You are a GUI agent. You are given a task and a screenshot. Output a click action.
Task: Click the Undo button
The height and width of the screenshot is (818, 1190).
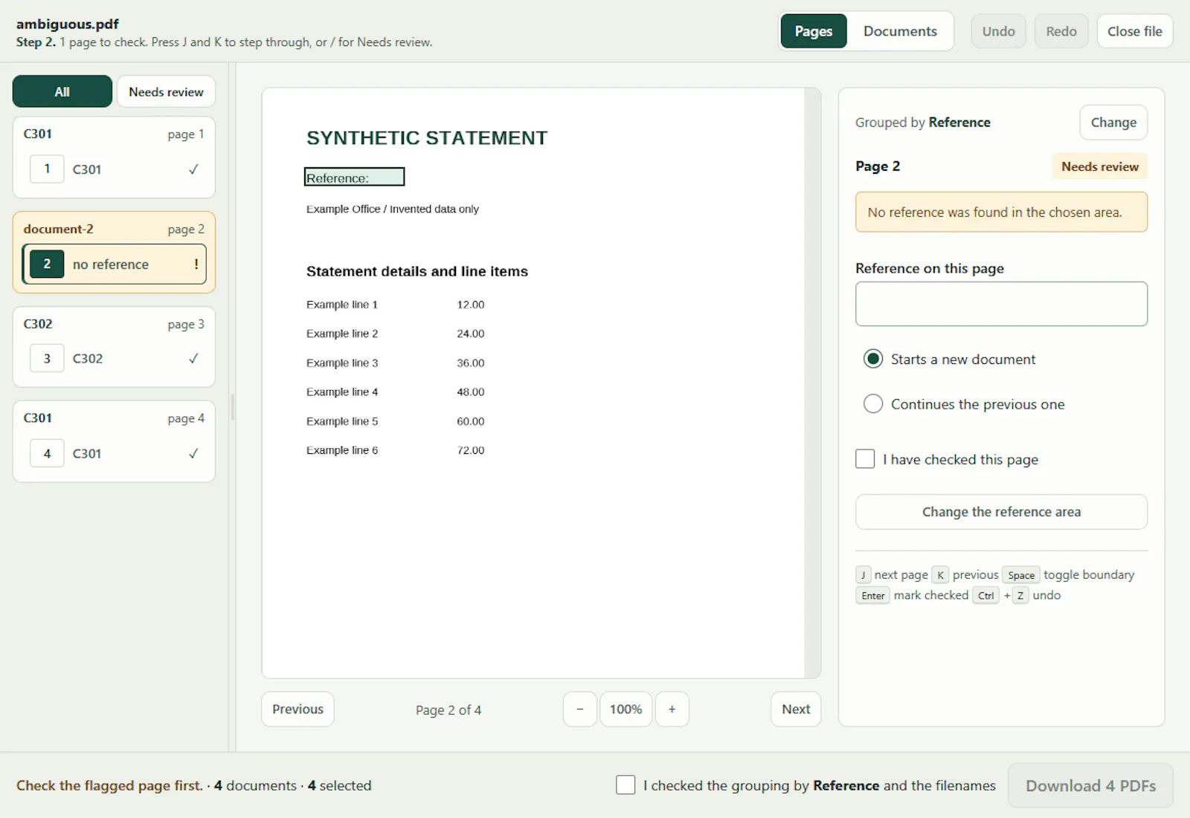(x=998, y=31)
